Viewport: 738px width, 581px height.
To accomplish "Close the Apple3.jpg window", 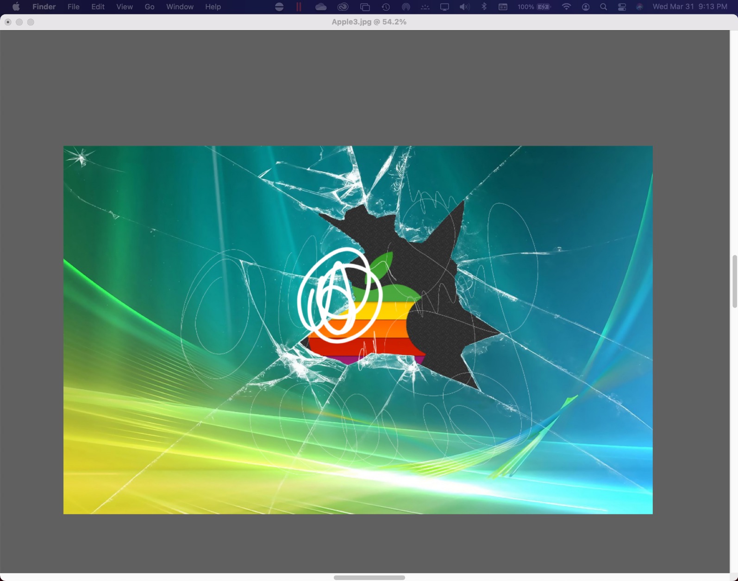I will click(8, 22).
